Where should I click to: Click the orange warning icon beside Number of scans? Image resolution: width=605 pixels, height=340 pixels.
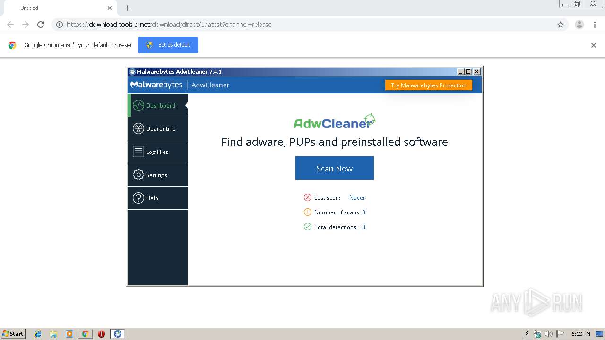[x=308, y=212]
